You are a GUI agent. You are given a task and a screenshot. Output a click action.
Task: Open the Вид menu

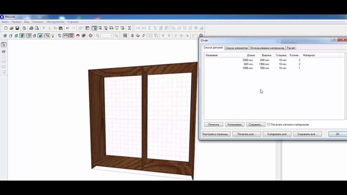[x=27, y=22]
